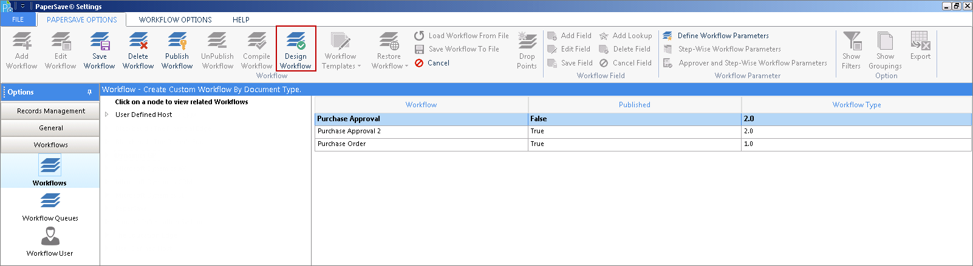Viewport: 973px width, 266px height.
Task: Toggle Show Filters option
Action: [851, 50]
